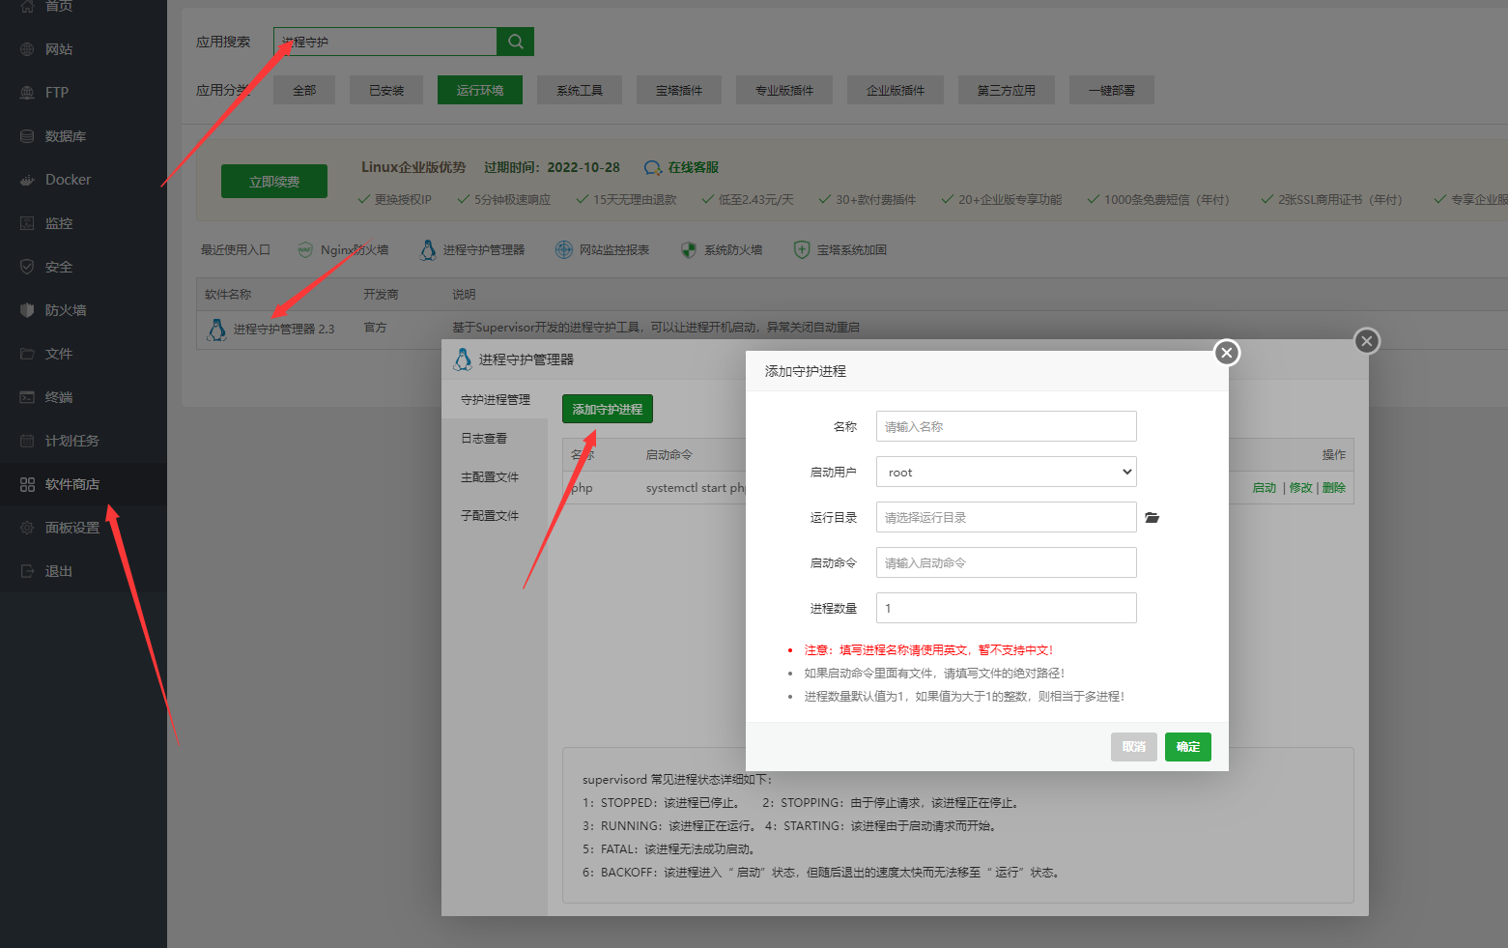Viewport: 1508px width, 948px height.
Task: Open the 启动用户 root dropdown
Action: [1006, 472]
